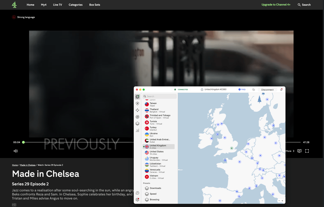The image size is (324, 207).
Task: Enter fullscreen with the player's fullscreen icon
Action: [x=307, y=151]
